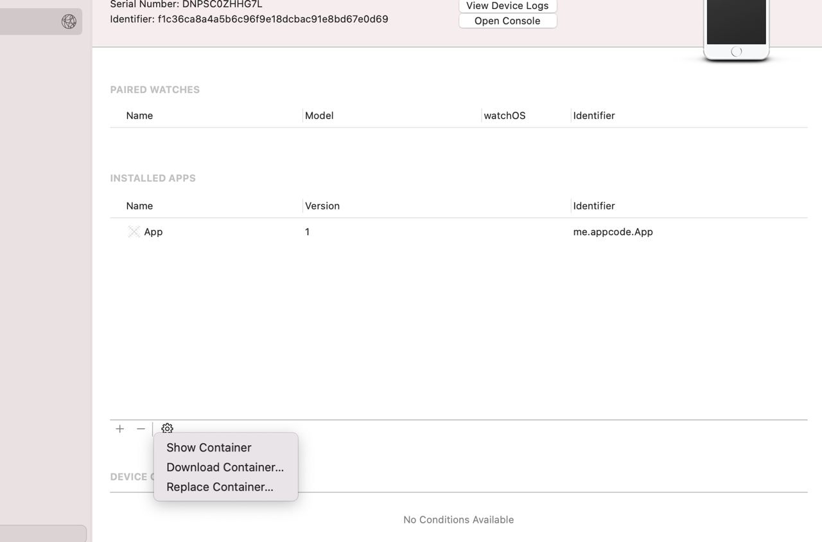Click the View Device Logs button
The image size is (822, 542).
pyautogui.click(x=507, y=6)
